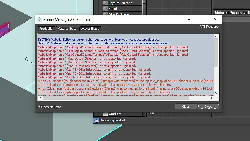Minimize the Render Message dialog
The image size is (250, 141).
pyautogui.click(x=189, y=19)
